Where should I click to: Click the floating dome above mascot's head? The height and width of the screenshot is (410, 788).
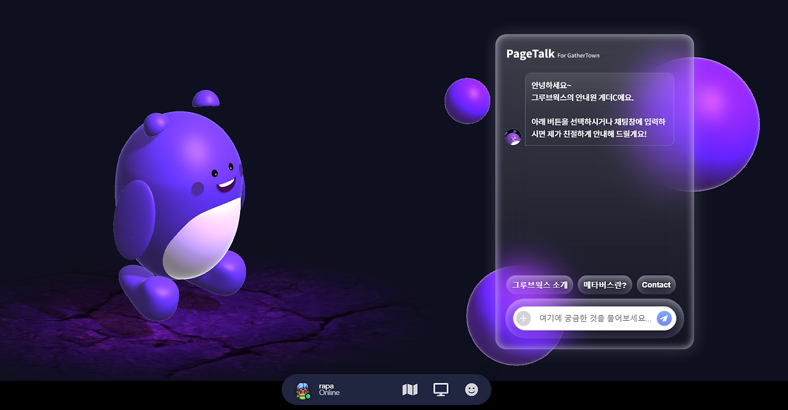tap(206, 99)
